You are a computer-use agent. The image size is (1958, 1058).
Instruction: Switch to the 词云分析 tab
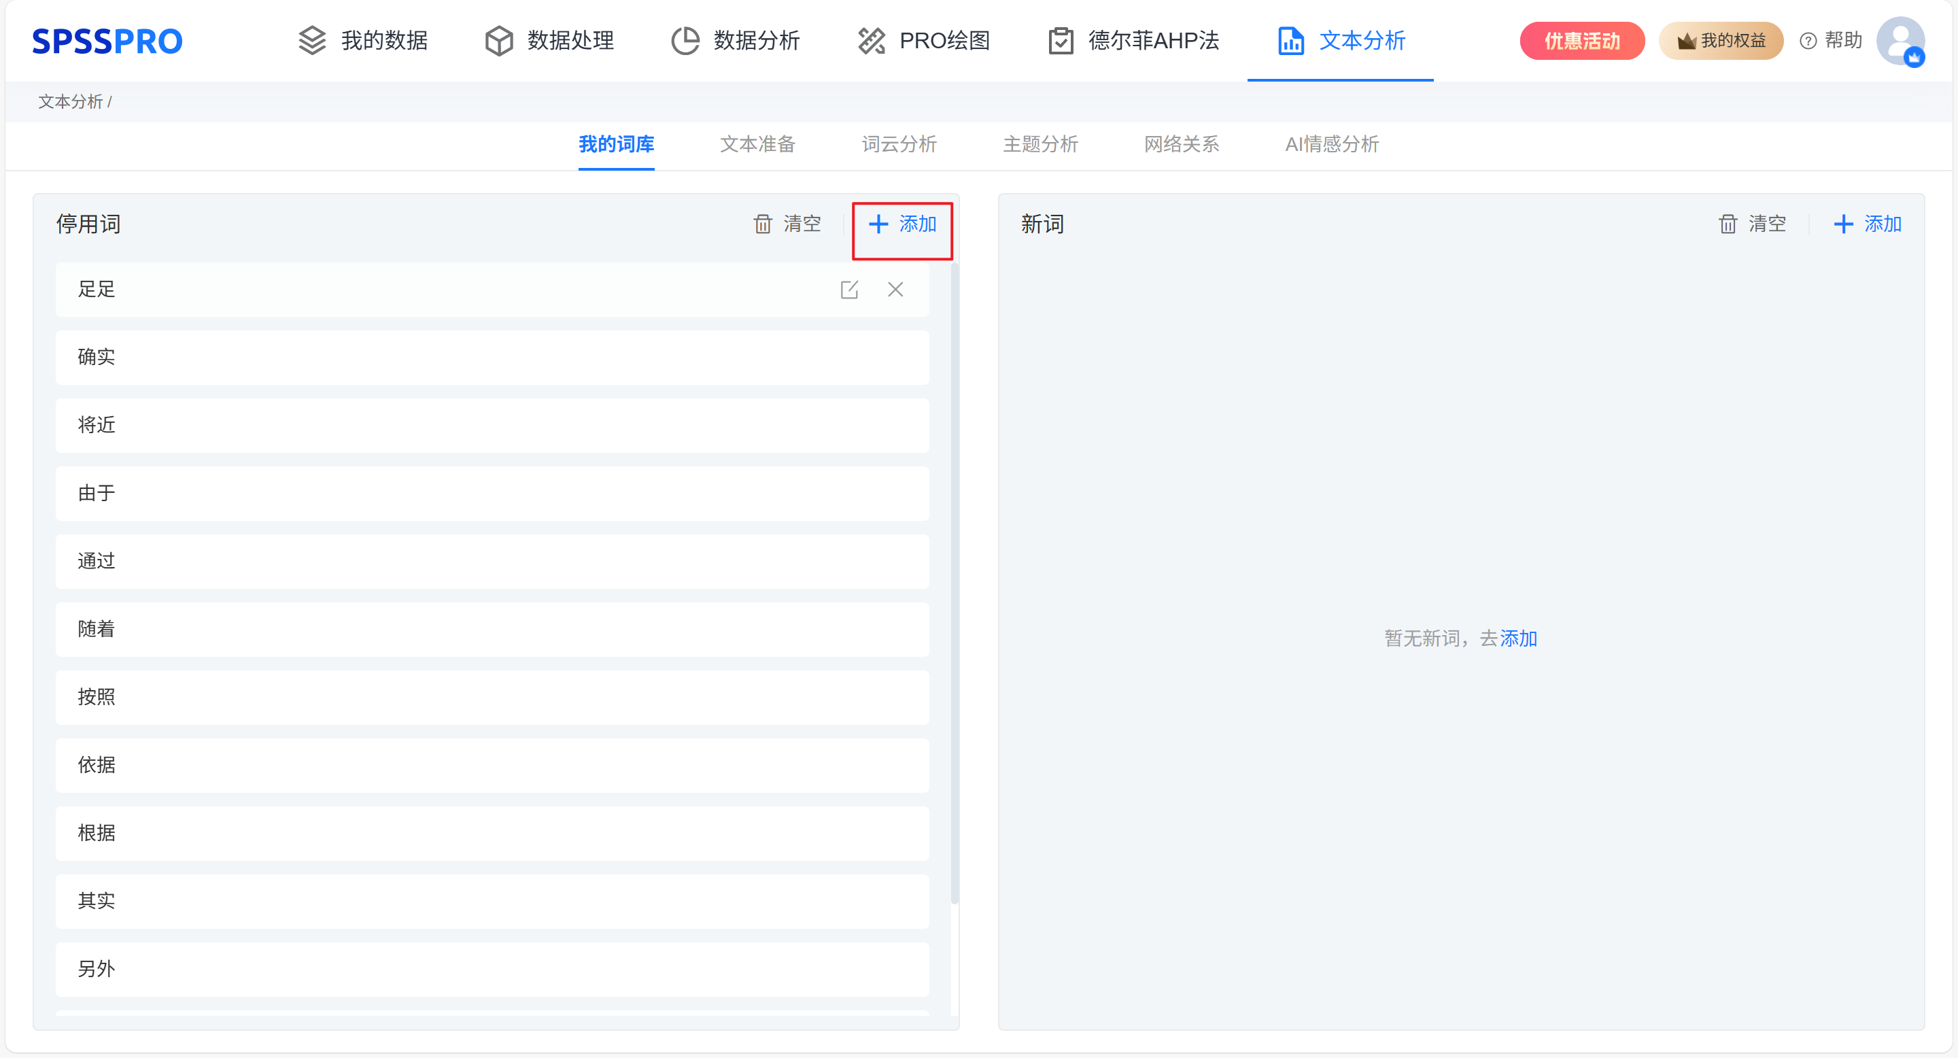[x=898, y=143]
